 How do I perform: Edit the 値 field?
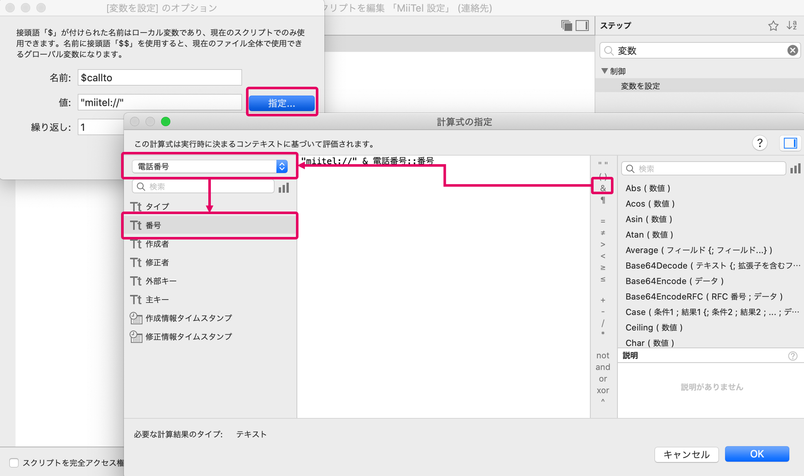[160, 102]
